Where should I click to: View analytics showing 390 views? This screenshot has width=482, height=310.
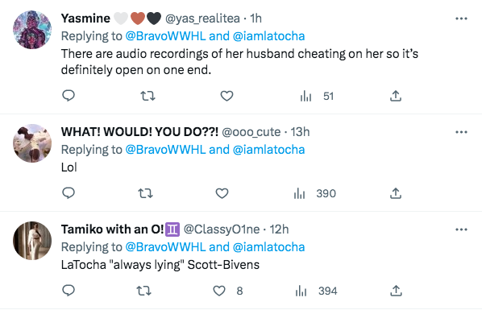click(315, 194)
